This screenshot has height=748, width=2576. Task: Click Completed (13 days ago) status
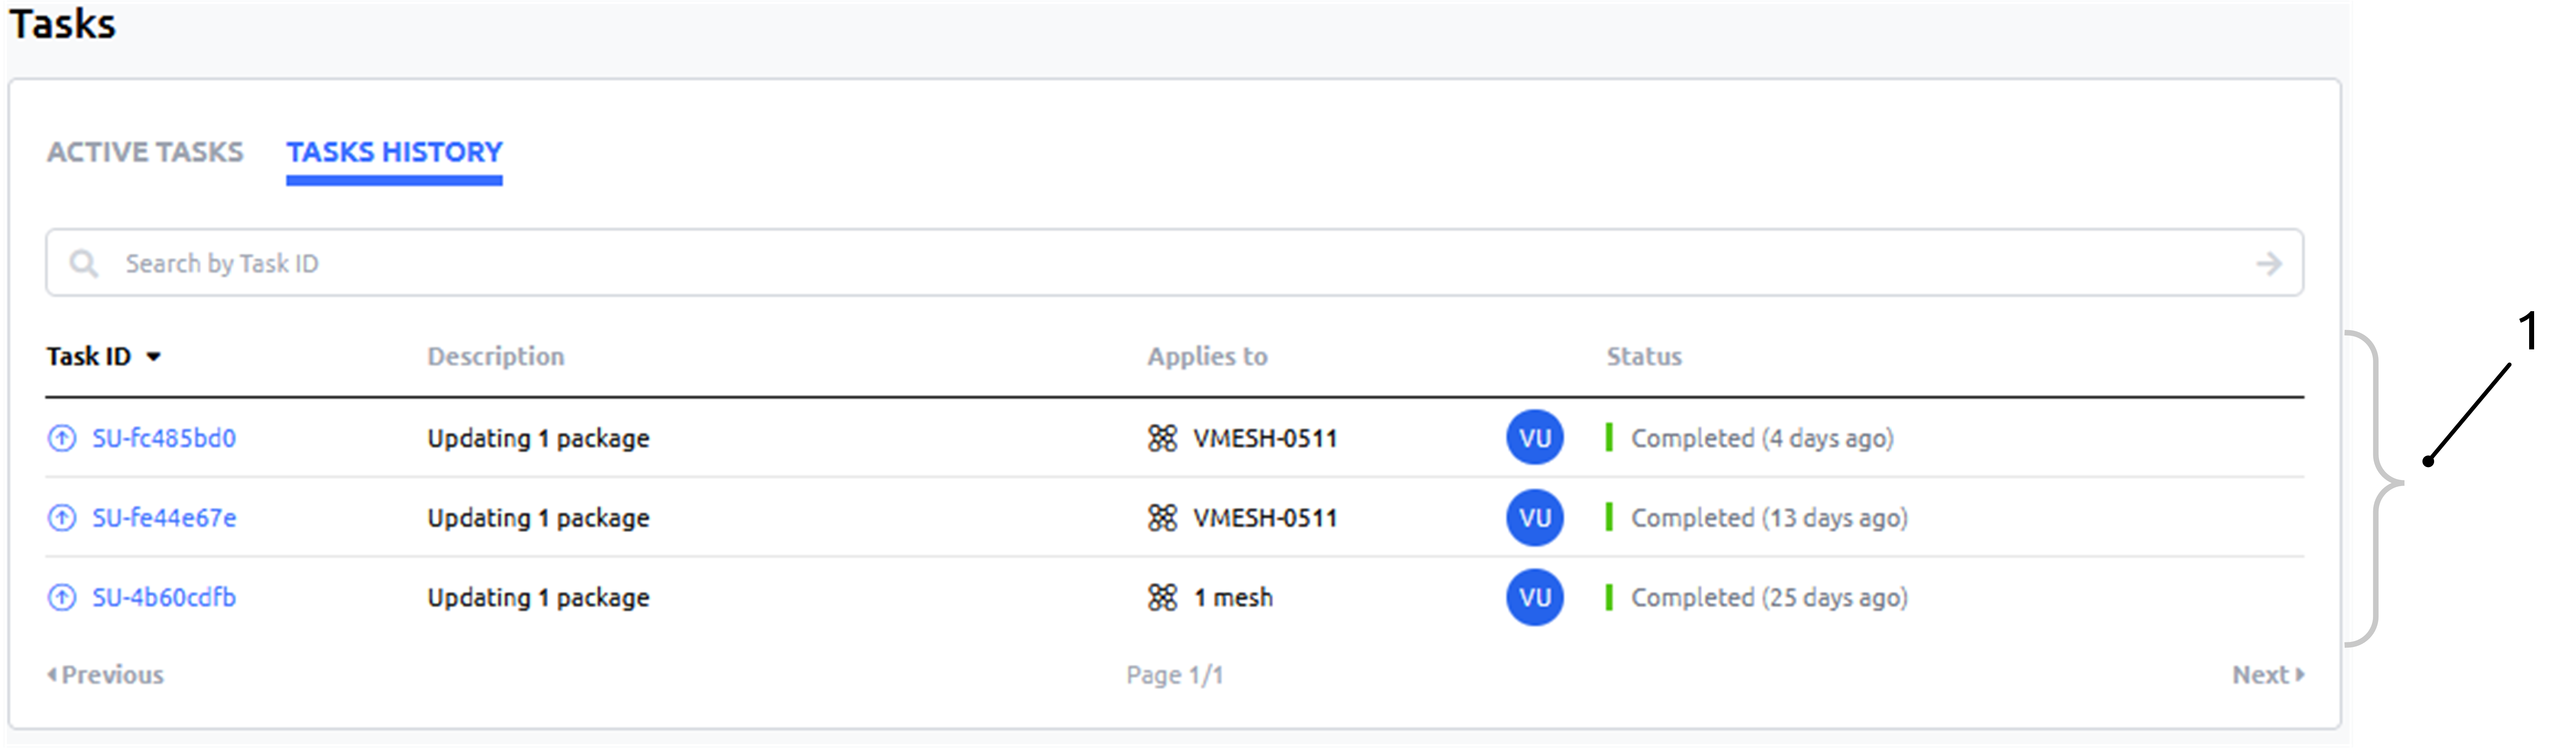[x=1769, y=518]
